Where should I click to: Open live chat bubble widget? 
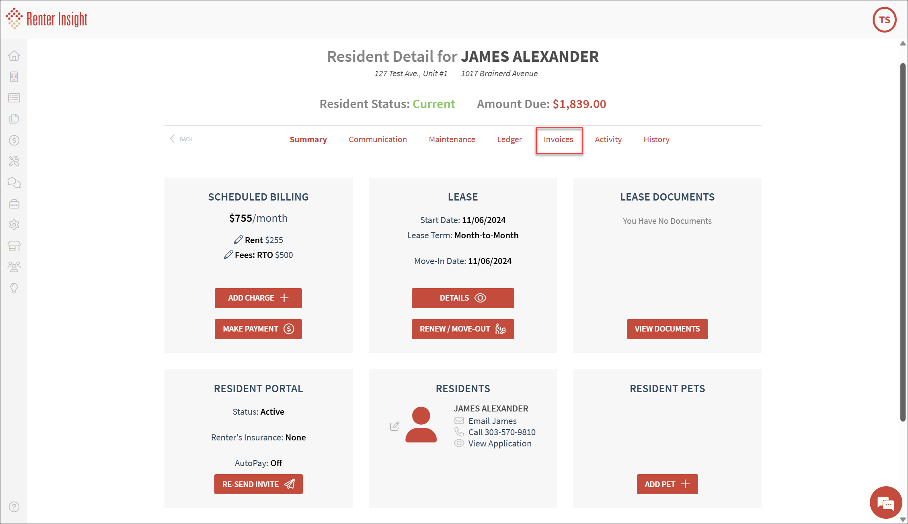click(x=885, y=503)
